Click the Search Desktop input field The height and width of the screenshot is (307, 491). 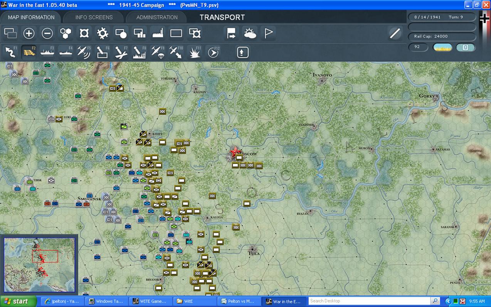[369, 301]
